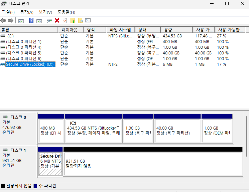Screen dimensions: 249x192
Task: Click the Back arrow toolbar icon
Action: pos(3,20)
